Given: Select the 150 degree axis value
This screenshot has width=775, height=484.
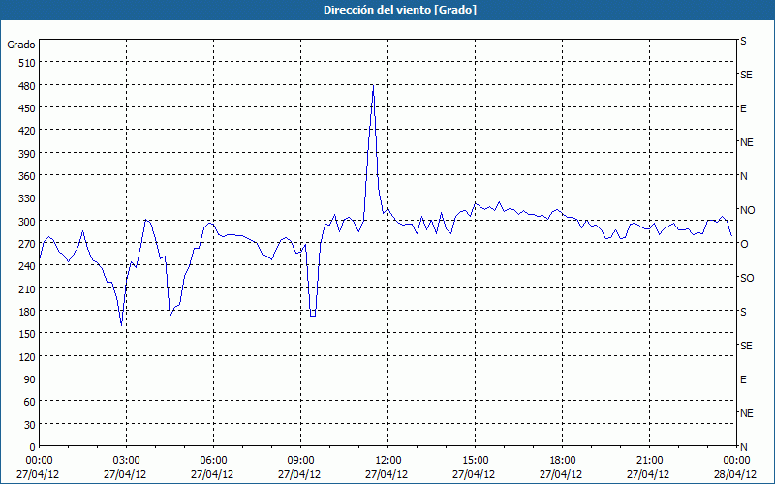Looking at the screenshot, I should pos(28,334).
